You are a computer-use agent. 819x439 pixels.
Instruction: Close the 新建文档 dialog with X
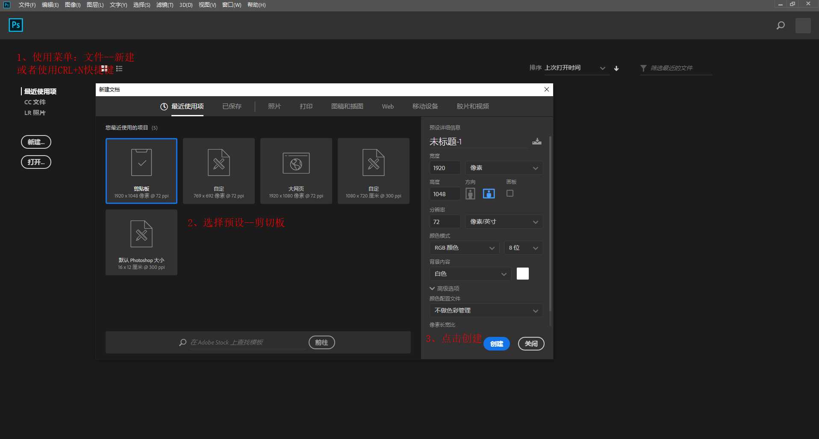pyautogui.click(x=546, y=89)
